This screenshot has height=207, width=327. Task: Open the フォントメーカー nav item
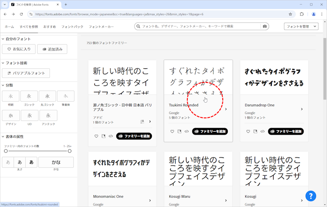(x=102, y=27)
